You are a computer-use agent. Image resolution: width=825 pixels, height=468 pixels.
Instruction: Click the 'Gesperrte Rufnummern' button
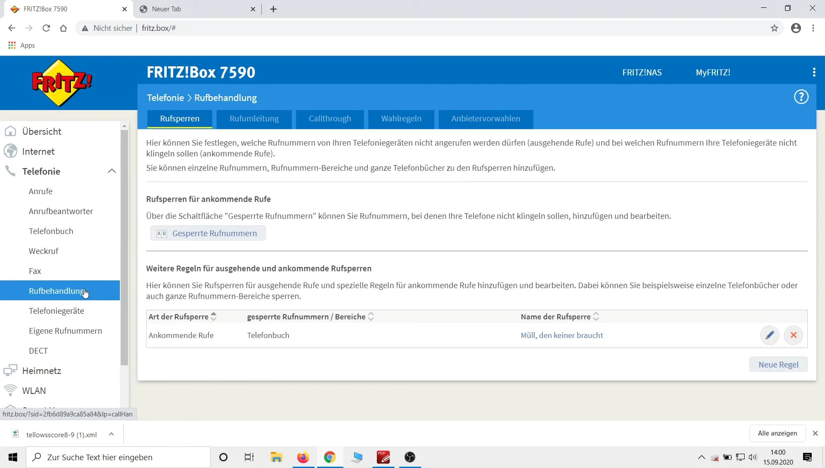208,234
